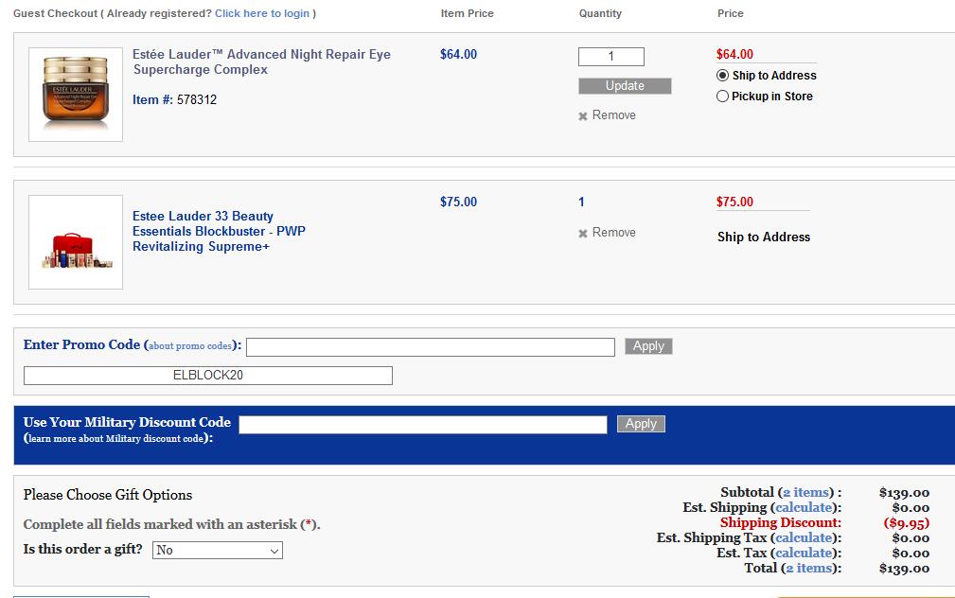955x598 pixels.
Task: Select the ELBLOCK20 promo code box
Action: pos(207,376)
